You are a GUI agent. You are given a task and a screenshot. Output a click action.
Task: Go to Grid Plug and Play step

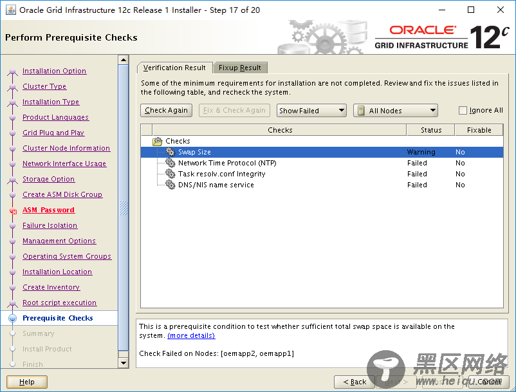pyautogui.click(x=53, y=133)
